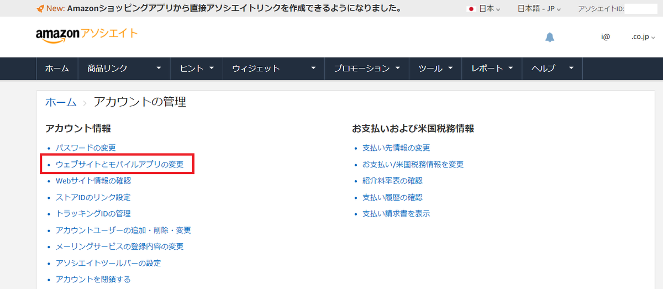
Task: Open Webサイト情報の確認 link
Action: tap(93, 181)
